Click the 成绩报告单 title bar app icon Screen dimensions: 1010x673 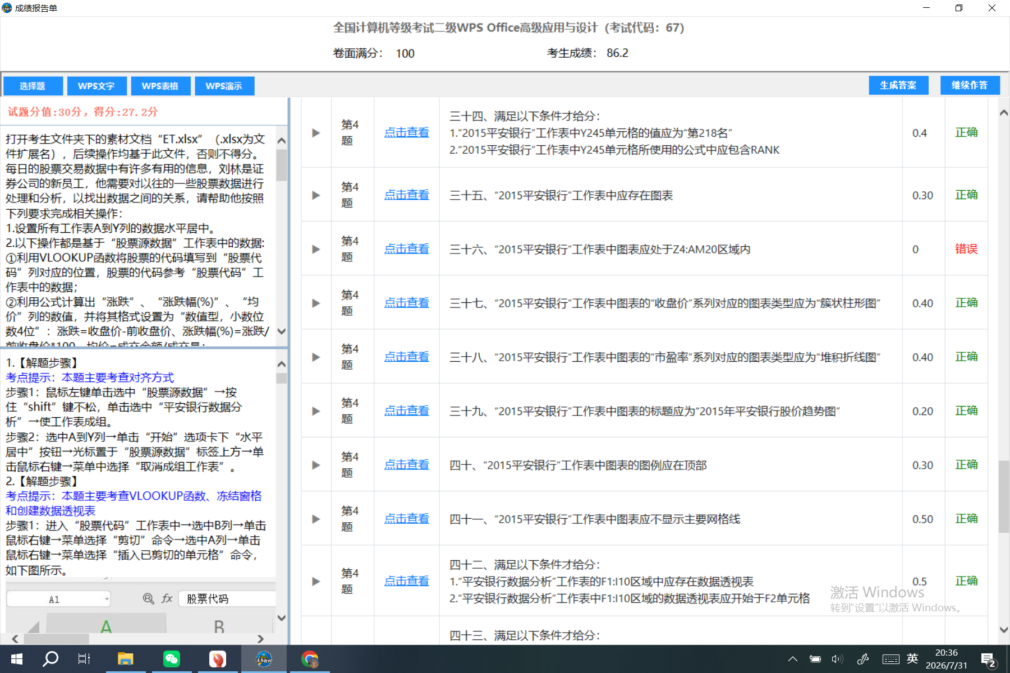[7, 8]
